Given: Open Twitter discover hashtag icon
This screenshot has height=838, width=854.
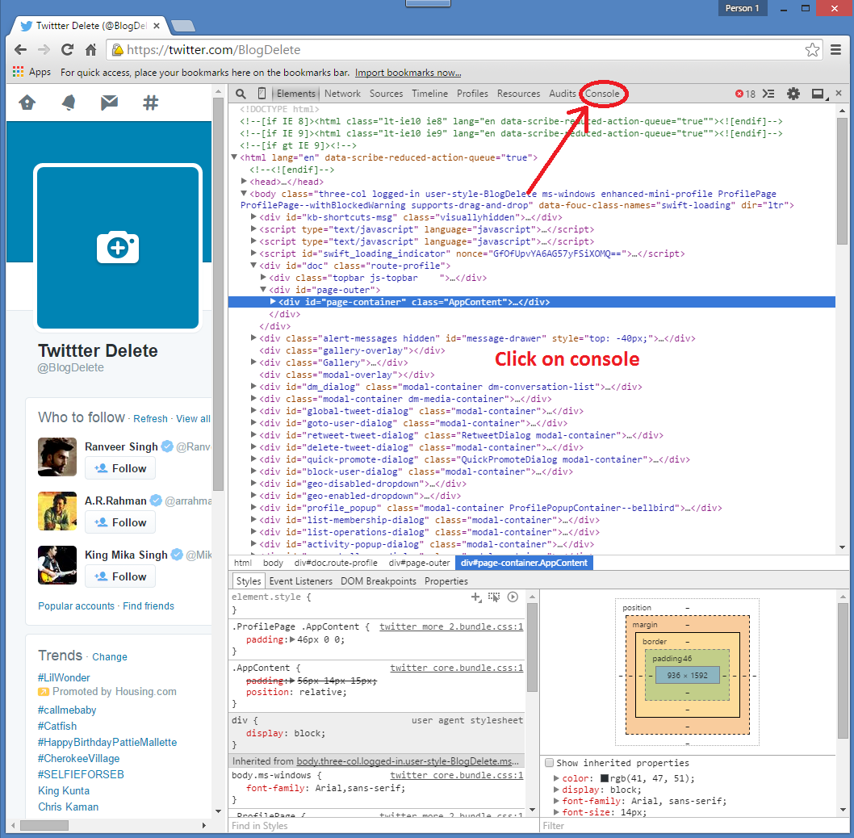Looking at the screenshot, I should coord(150,103).
